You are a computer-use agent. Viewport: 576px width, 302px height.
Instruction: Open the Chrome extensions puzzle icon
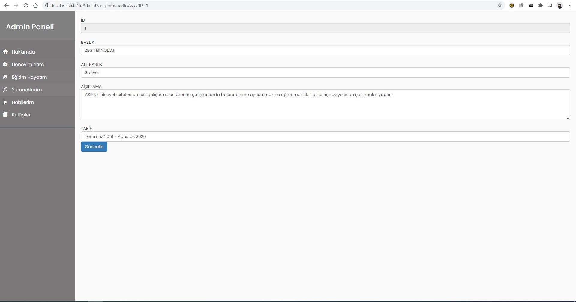coord(541,5)
